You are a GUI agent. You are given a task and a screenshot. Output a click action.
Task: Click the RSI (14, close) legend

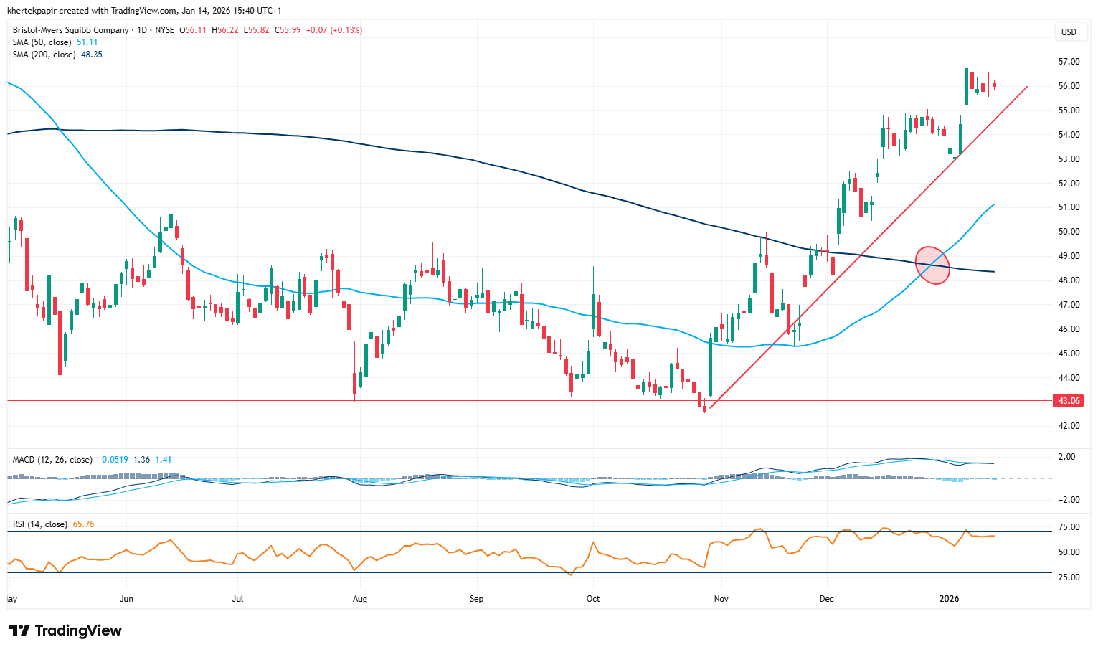(x=40, y=524)
